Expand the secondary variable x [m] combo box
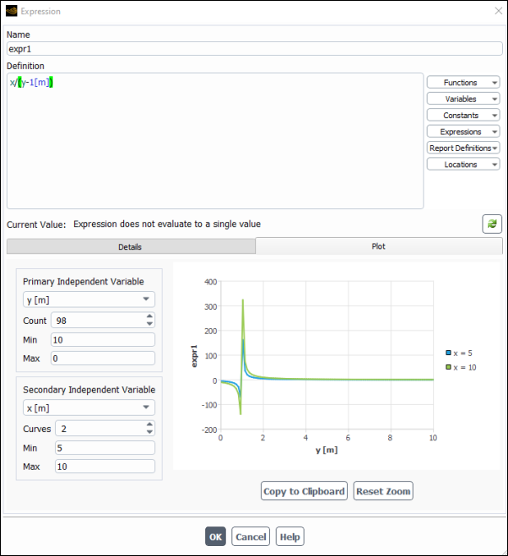508x556 pixels. click(89, 408)
